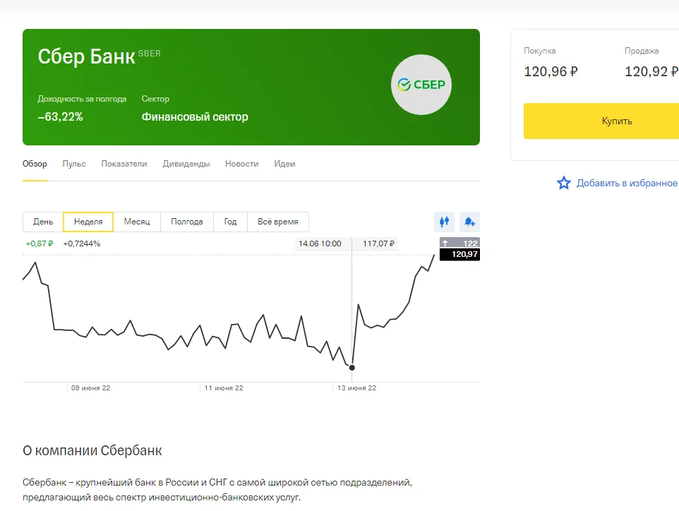Click the star icon for favorites

click(564, 184)
